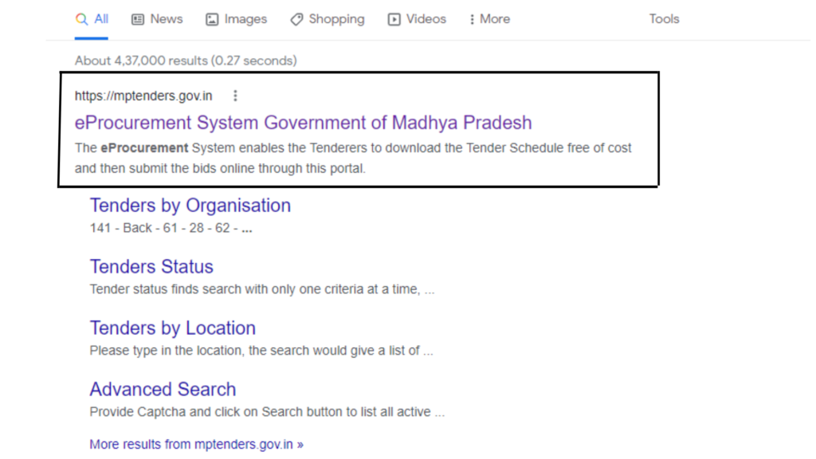Click the '141 - Back - 61' snippet text
Viewport: 816px width, 459px height.
pos(171,228)
